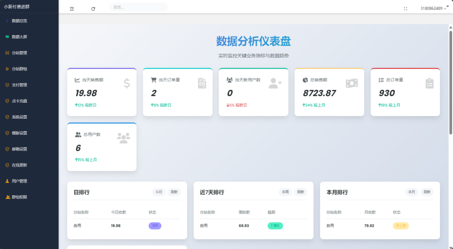Click the clipboard icon on 总订单量 card
This screenshot has width=453, height=249.
[430, 83]
